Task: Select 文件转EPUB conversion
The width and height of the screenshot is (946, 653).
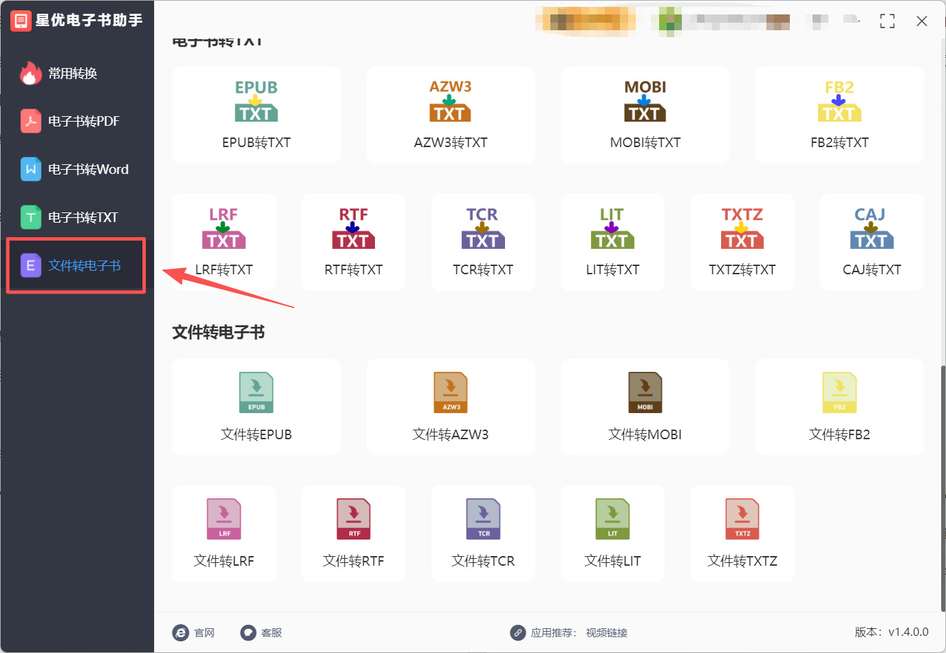Action: [x=256, y=406]
